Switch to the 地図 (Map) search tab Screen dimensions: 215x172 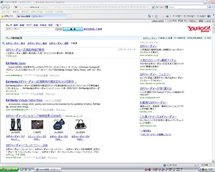click(x=50, y=25)
